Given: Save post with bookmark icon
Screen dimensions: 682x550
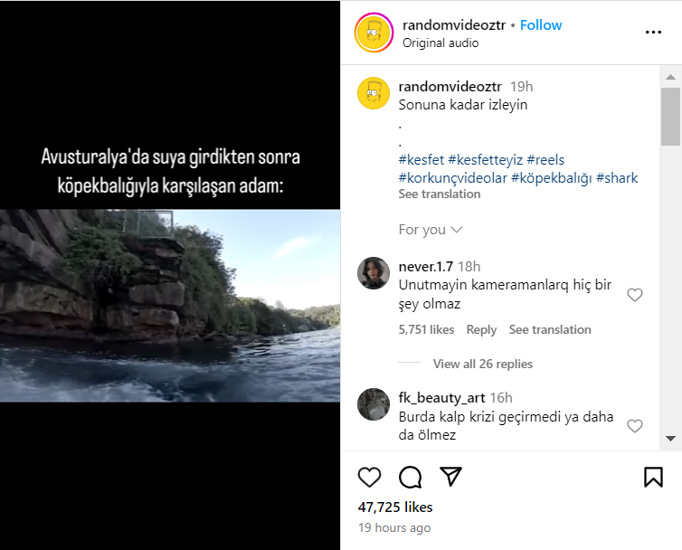Looking at the screenshot, I should click(x=653, y=477).
